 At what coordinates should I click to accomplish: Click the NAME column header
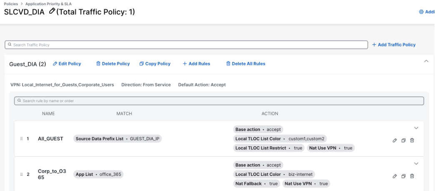pos(48,114)
